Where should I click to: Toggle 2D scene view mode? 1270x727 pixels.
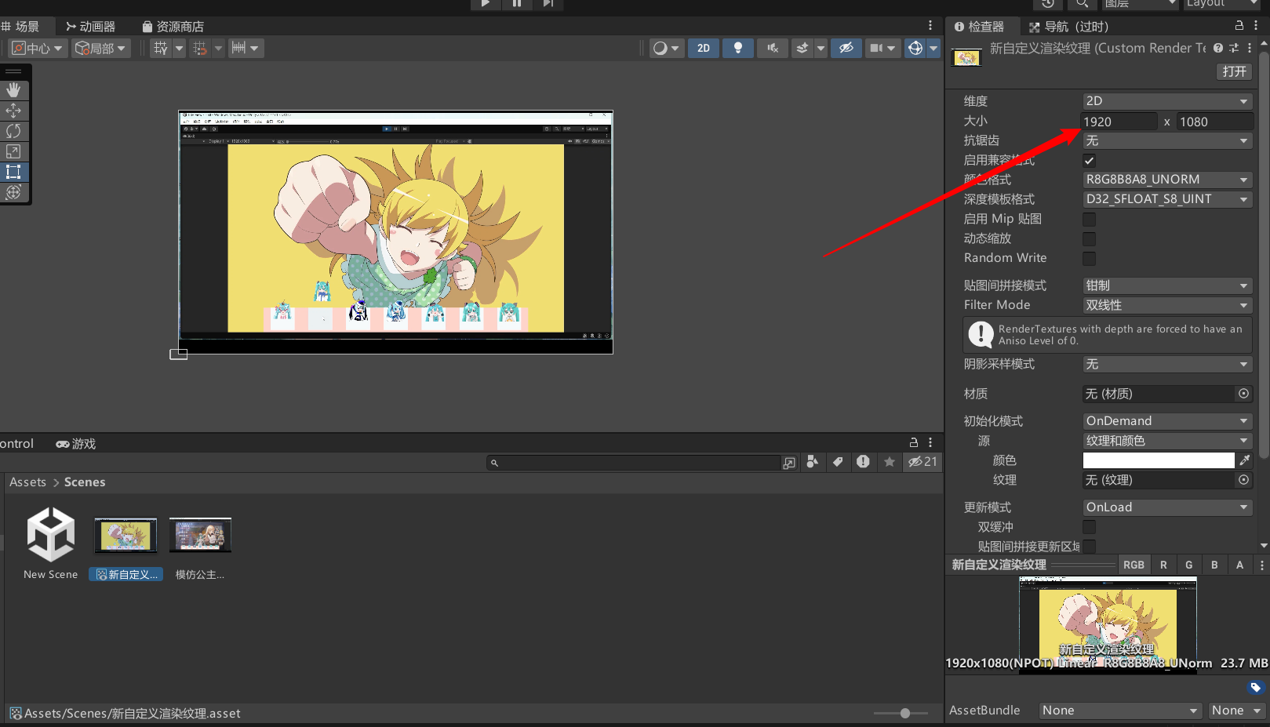[704, 48]
